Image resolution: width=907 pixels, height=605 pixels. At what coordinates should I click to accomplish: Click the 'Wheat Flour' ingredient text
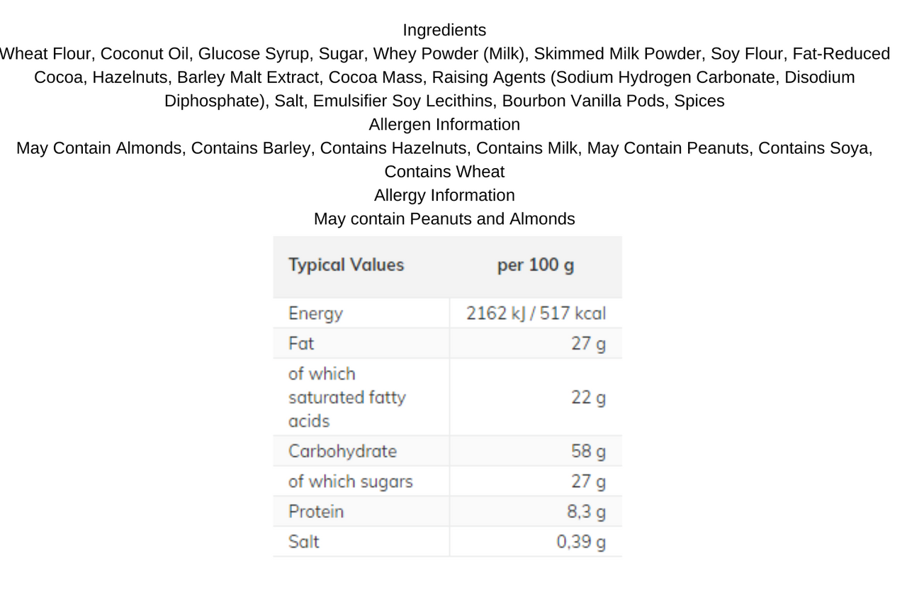[x=45, y=54]
